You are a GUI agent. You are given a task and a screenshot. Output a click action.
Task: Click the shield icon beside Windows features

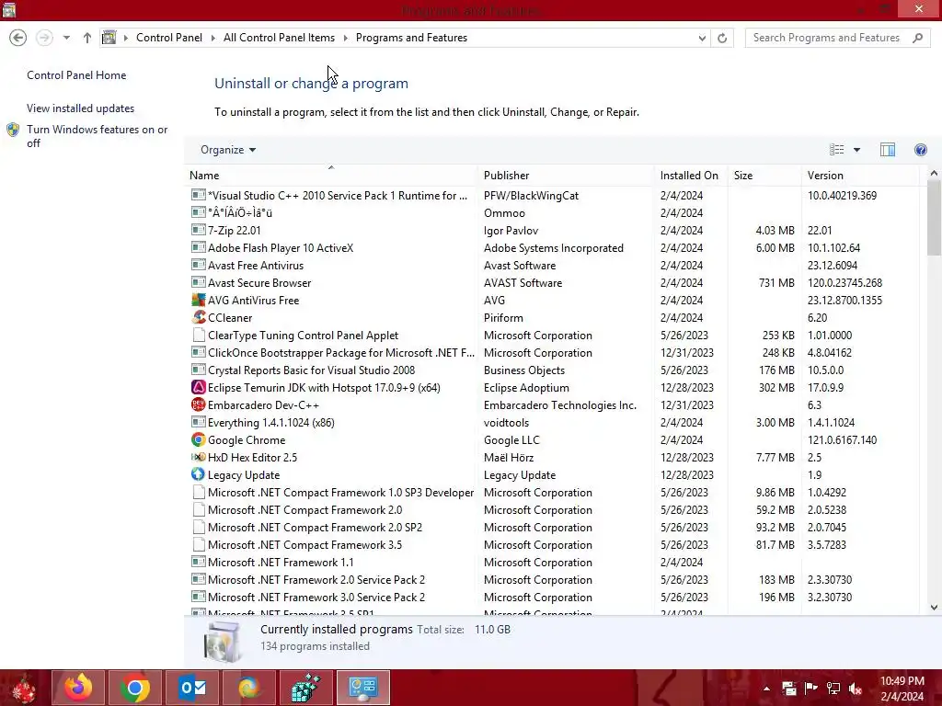click(x=13, y=130)
